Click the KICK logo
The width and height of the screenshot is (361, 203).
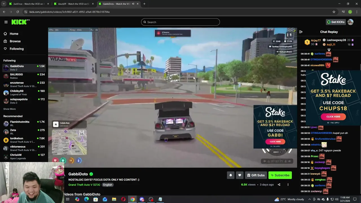tap(20, 22)
